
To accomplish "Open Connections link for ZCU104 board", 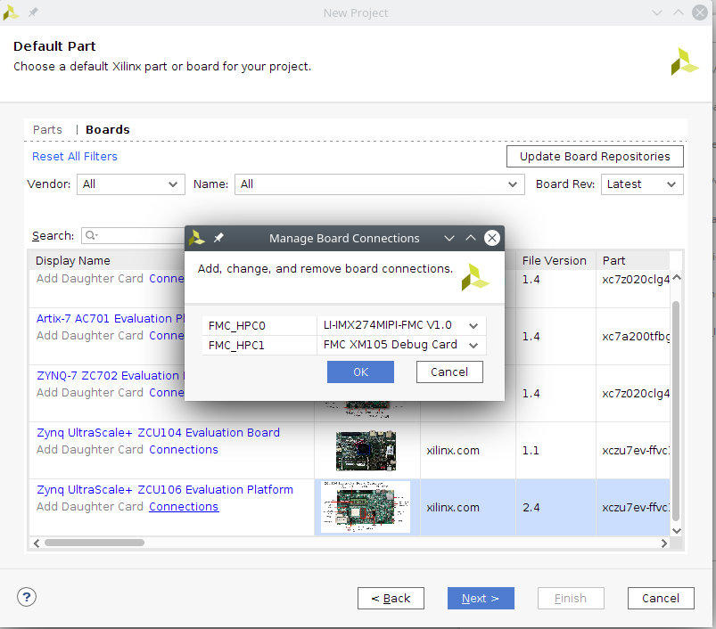I will pyautogui.click(x=184, y=450).
